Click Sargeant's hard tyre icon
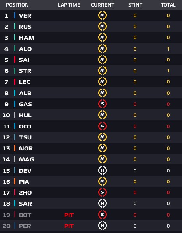182x233 pixels. [x=102, y=203]
